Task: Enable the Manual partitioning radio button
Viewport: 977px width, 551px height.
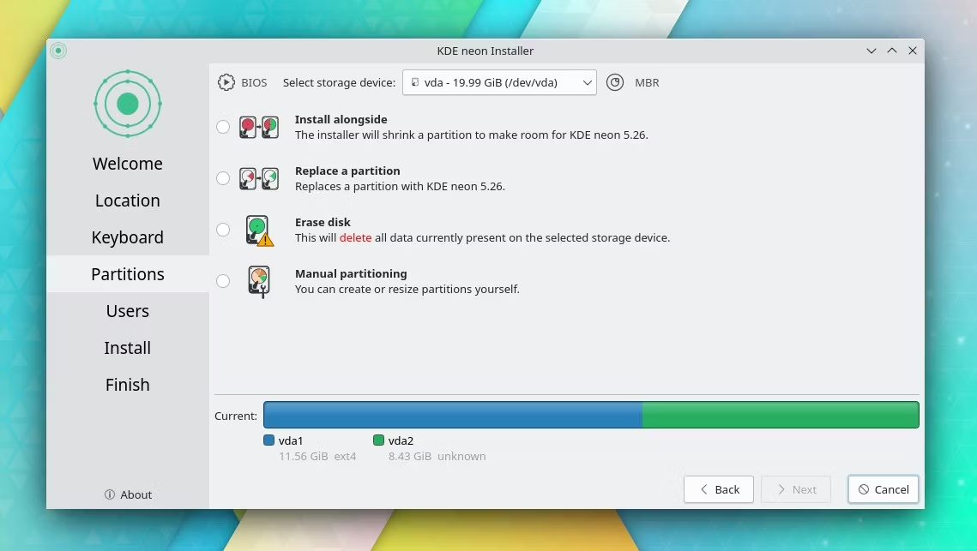Action: tap(223, 281)
